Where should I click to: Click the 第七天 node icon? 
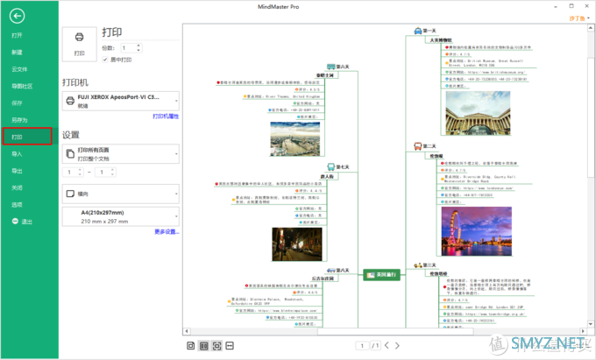tap(330, 166)
